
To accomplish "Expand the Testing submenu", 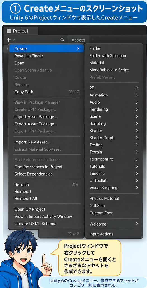I will coord(114,145).
